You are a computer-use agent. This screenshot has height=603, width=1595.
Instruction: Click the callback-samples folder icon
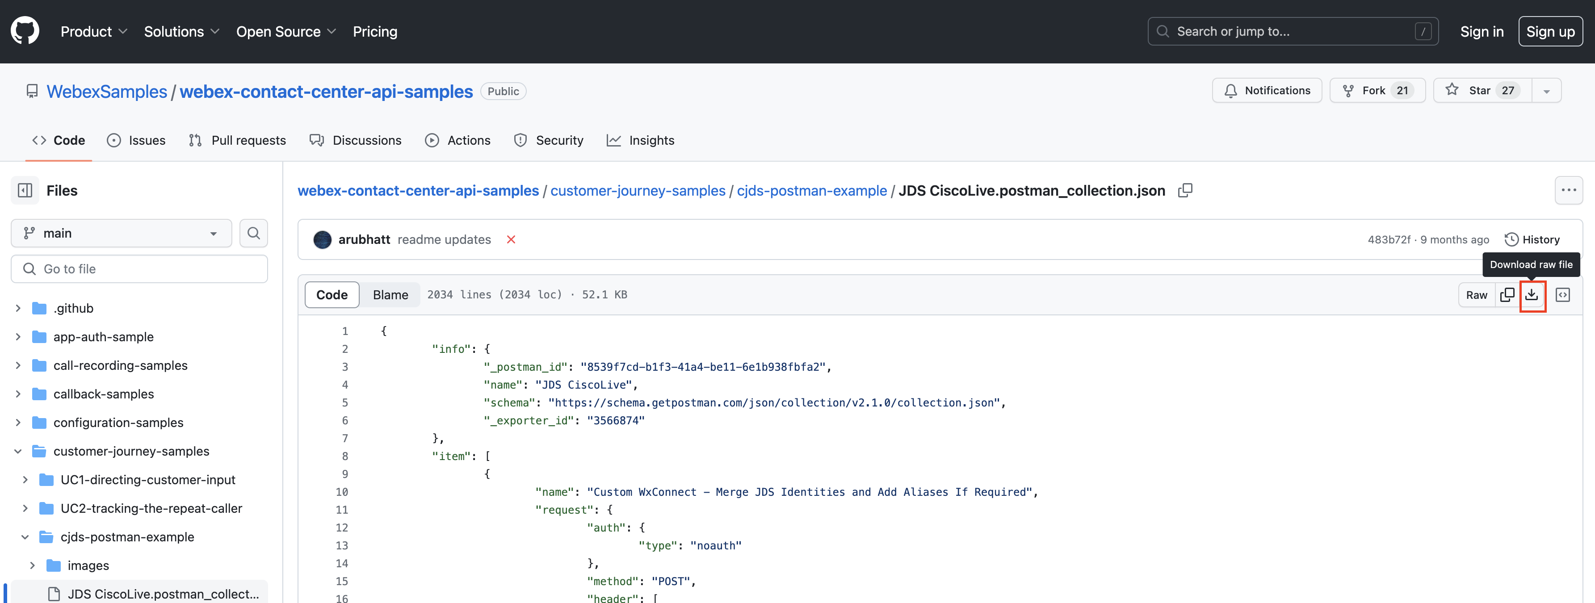click(40, 394)
